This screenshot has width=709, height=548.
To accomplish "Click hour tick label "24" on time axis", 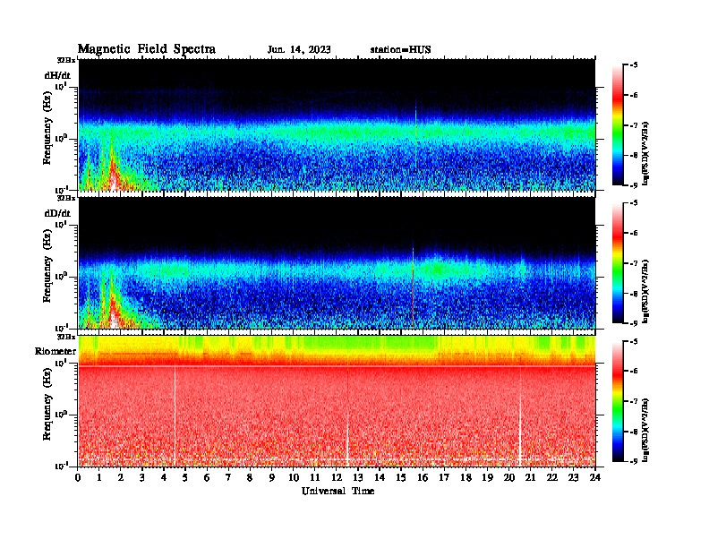I will tap(595, 477).
